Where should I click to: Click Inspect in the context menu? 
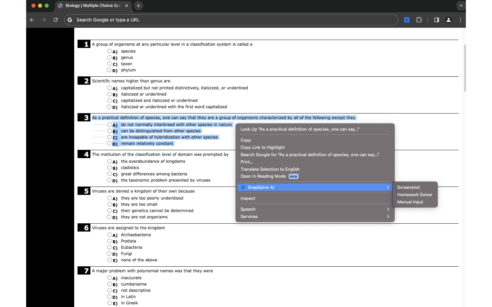[x=248, y=198]
